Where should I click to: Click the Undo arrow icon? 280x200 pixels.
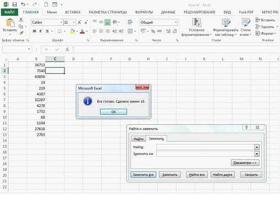click(x=23, y=4)
